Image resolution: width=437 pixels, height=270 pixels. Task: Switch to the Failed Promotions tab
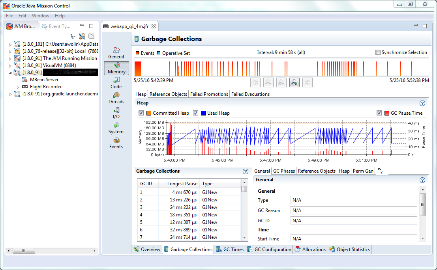point(209,94)
